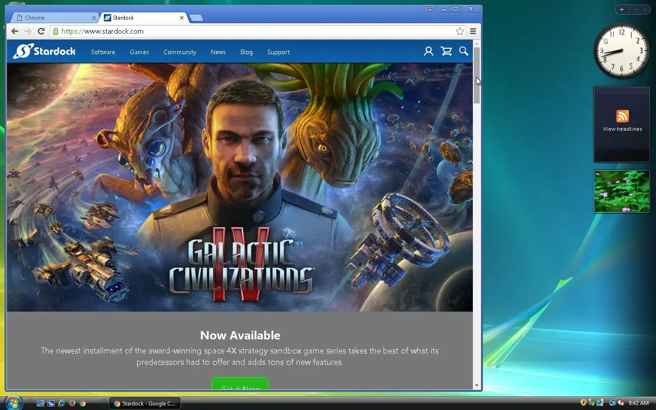The width and height of the screenshot is (656, 410).
Task: Click the Windows Sidebar tray icon
Action: (x=600, y=403)
